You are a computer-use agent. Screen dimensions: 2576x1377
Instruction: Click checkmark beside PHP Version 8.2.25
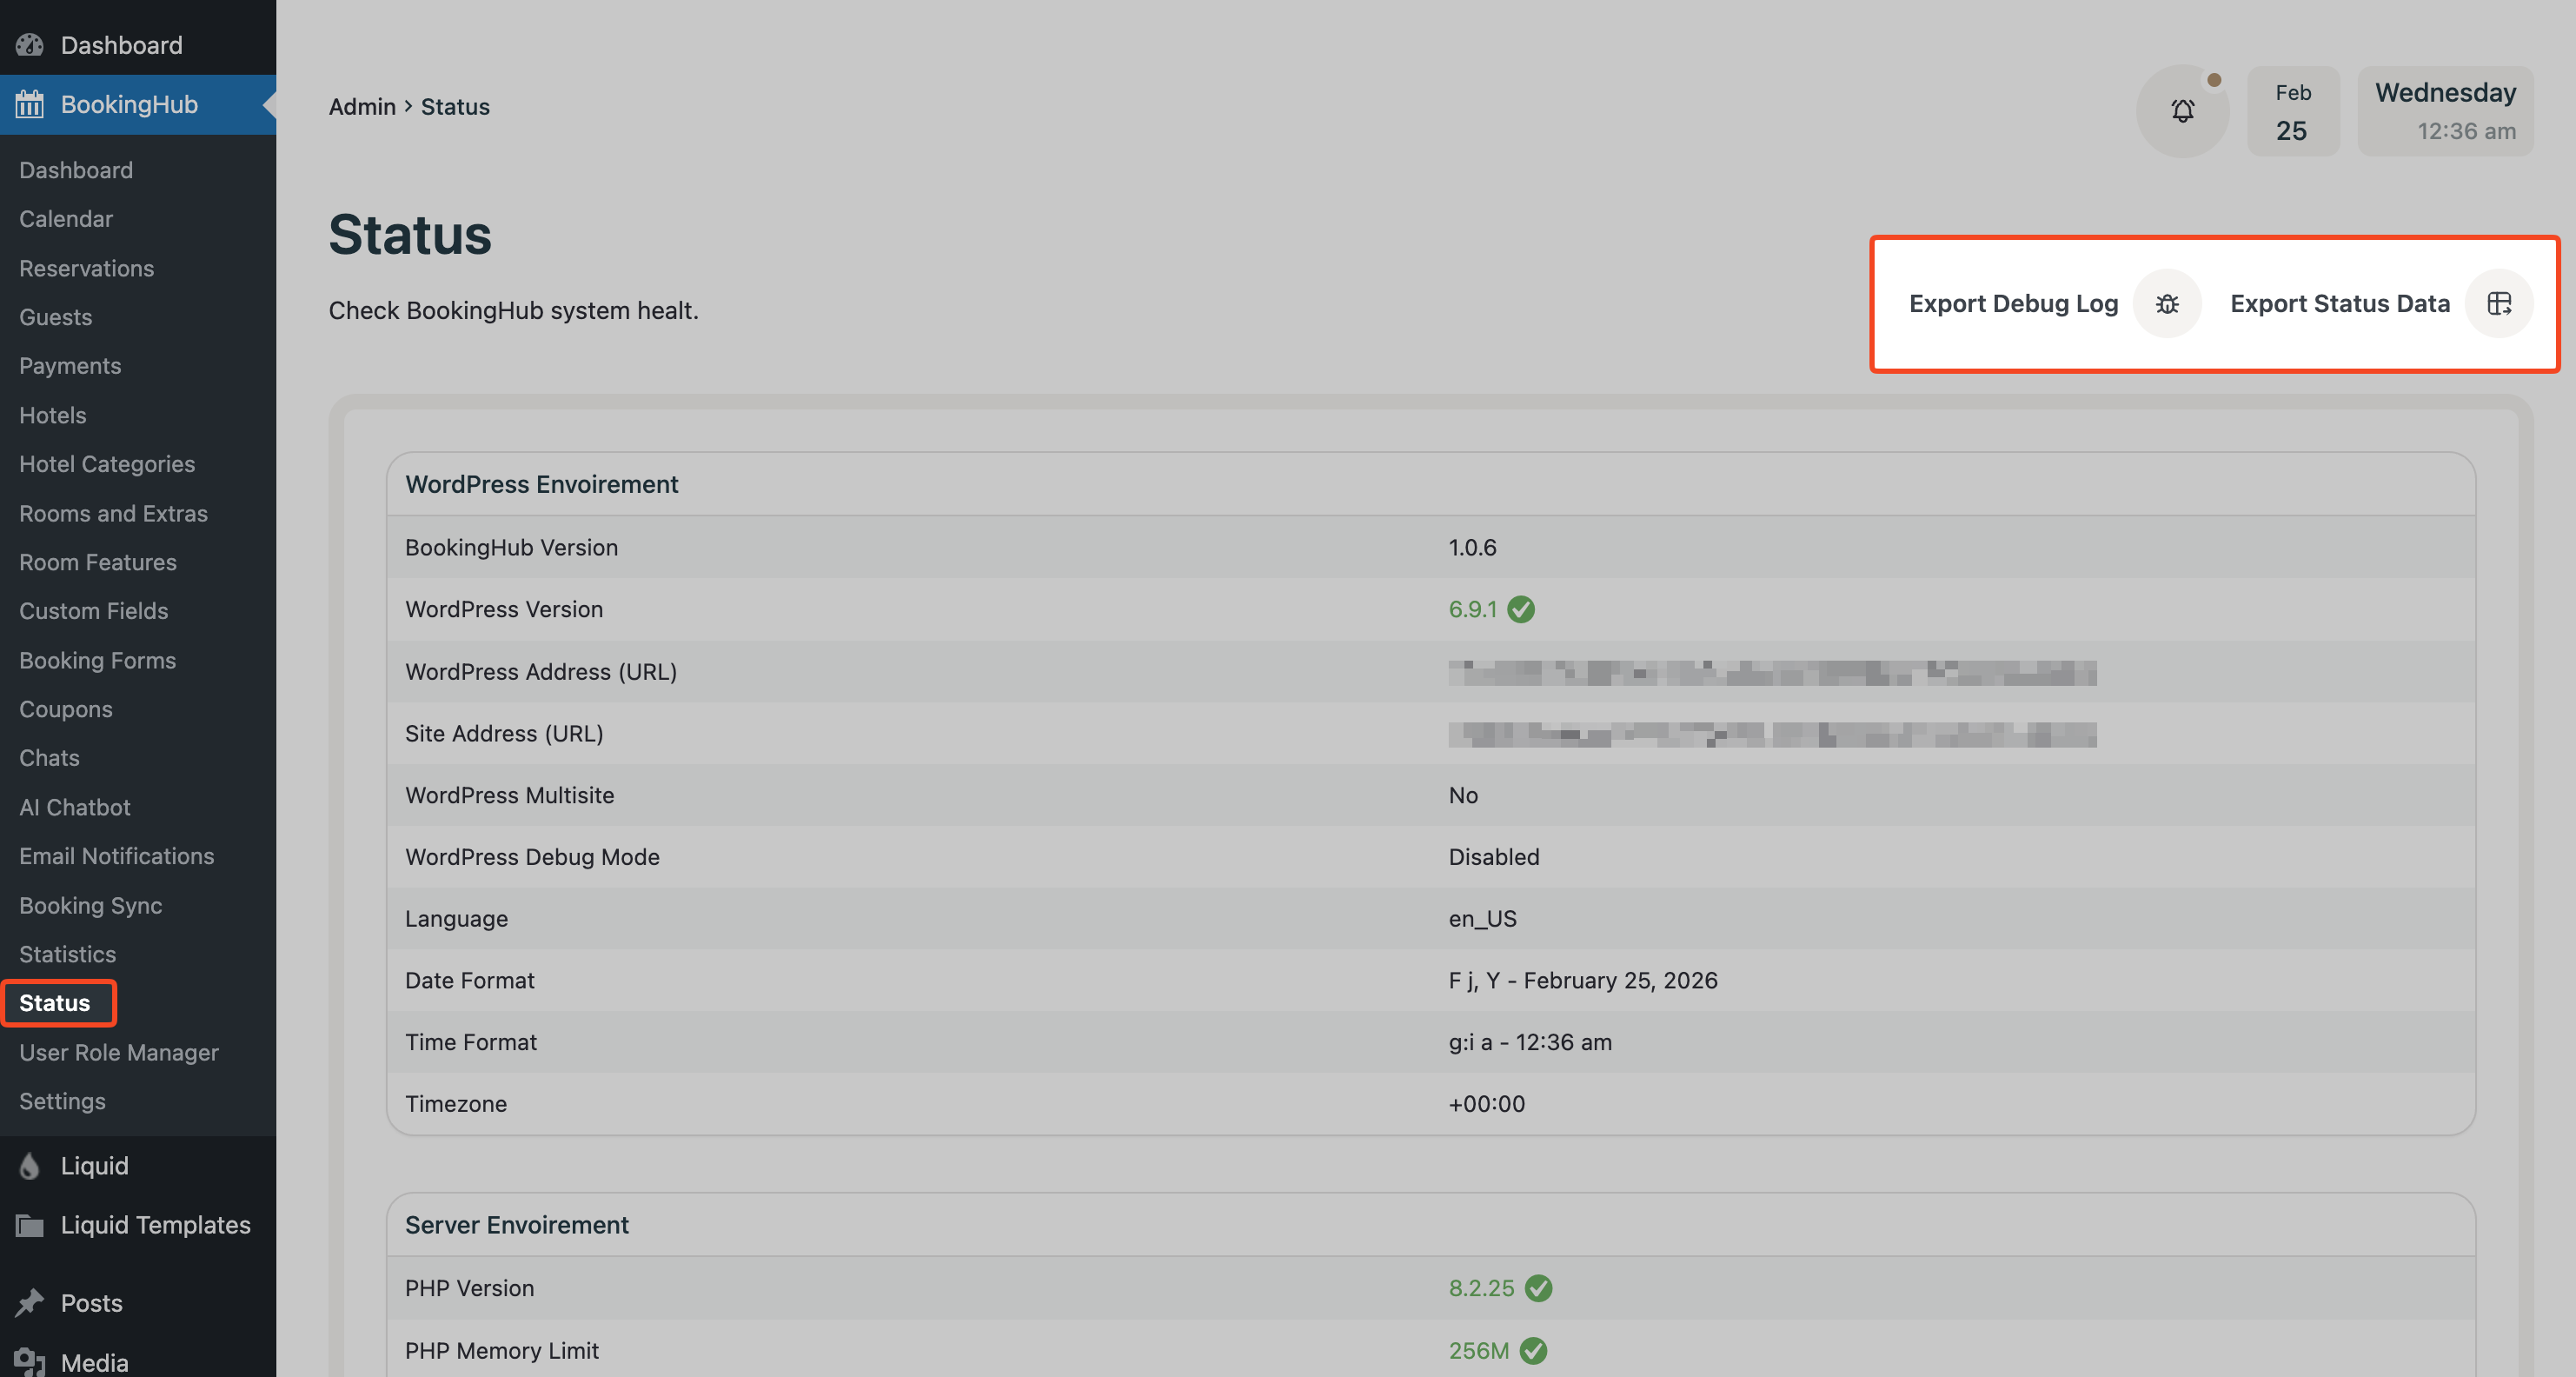[x=1538, y=1288]
